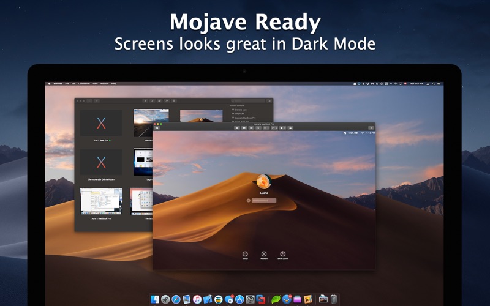Open the Screens app menu
Image resolution: width=490 pixels, height=306 pixels.
58,84
